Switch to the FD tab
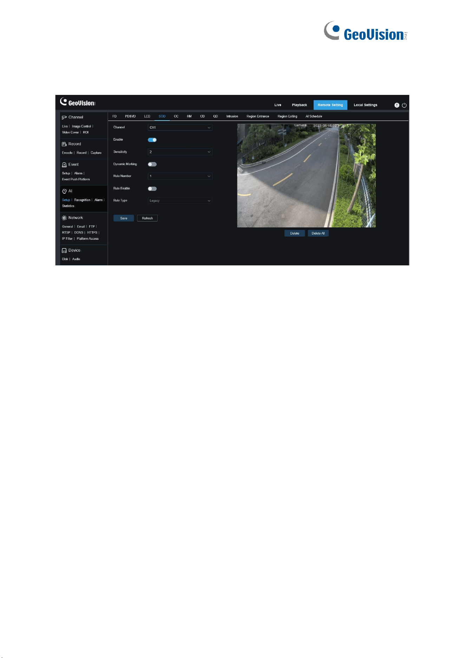 (114, 116)
